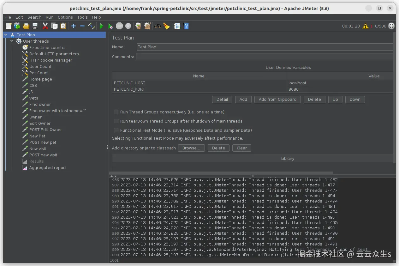The image size is (399, 266).
Task: Click the remote engine globe icon
Action: pos(391,26)
